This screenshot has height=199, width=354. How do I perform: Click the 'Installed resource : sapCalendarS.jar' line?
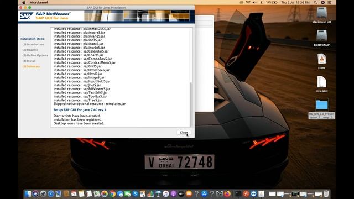point(81,51)
